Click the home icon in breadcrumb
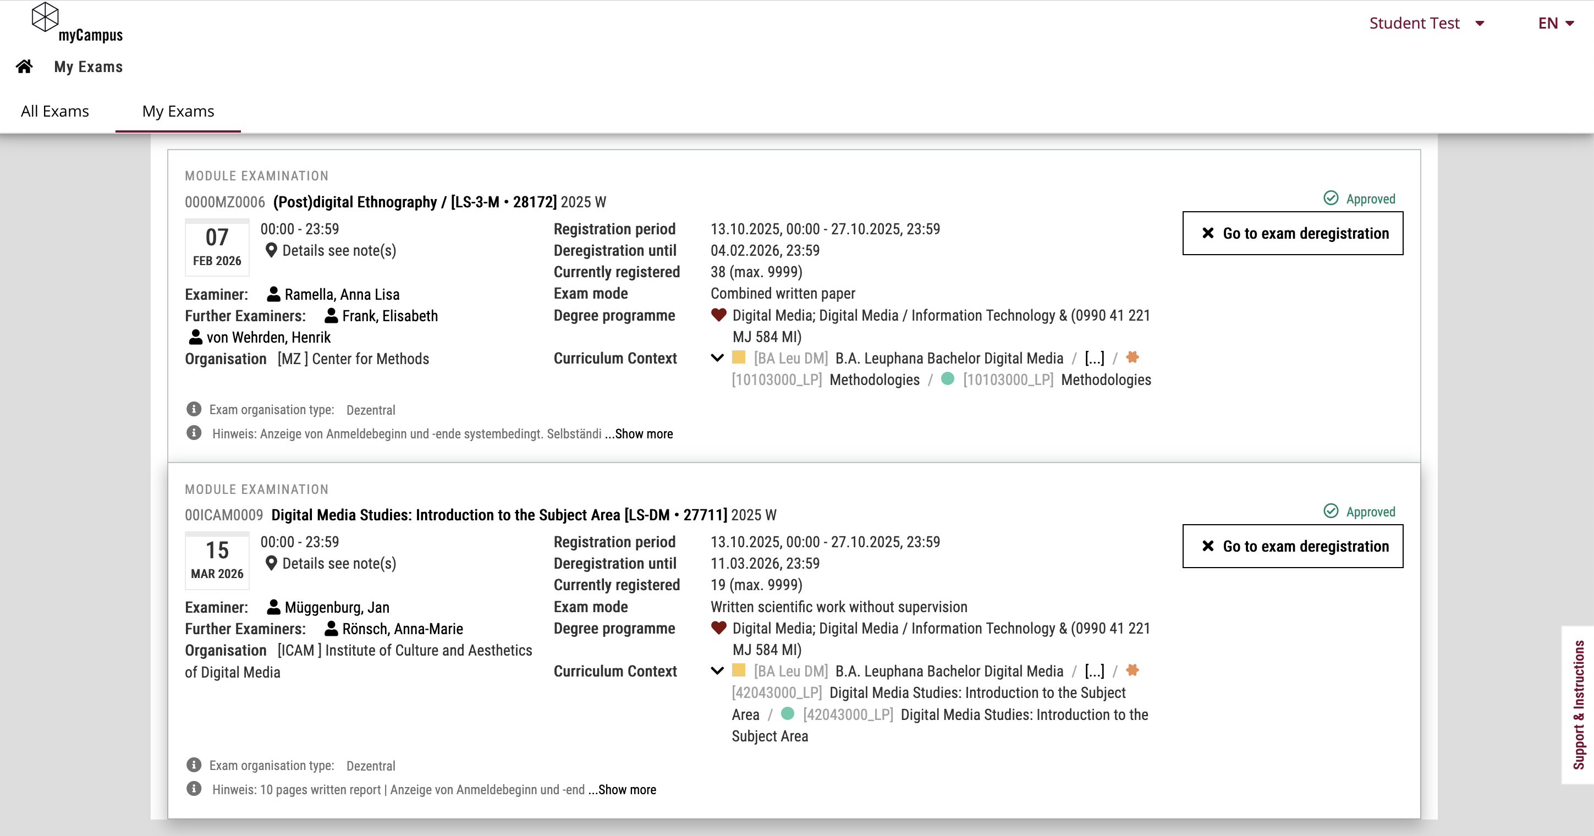Screen dimensions: 1594x836 pyautogui.click(x=24, y=66)
